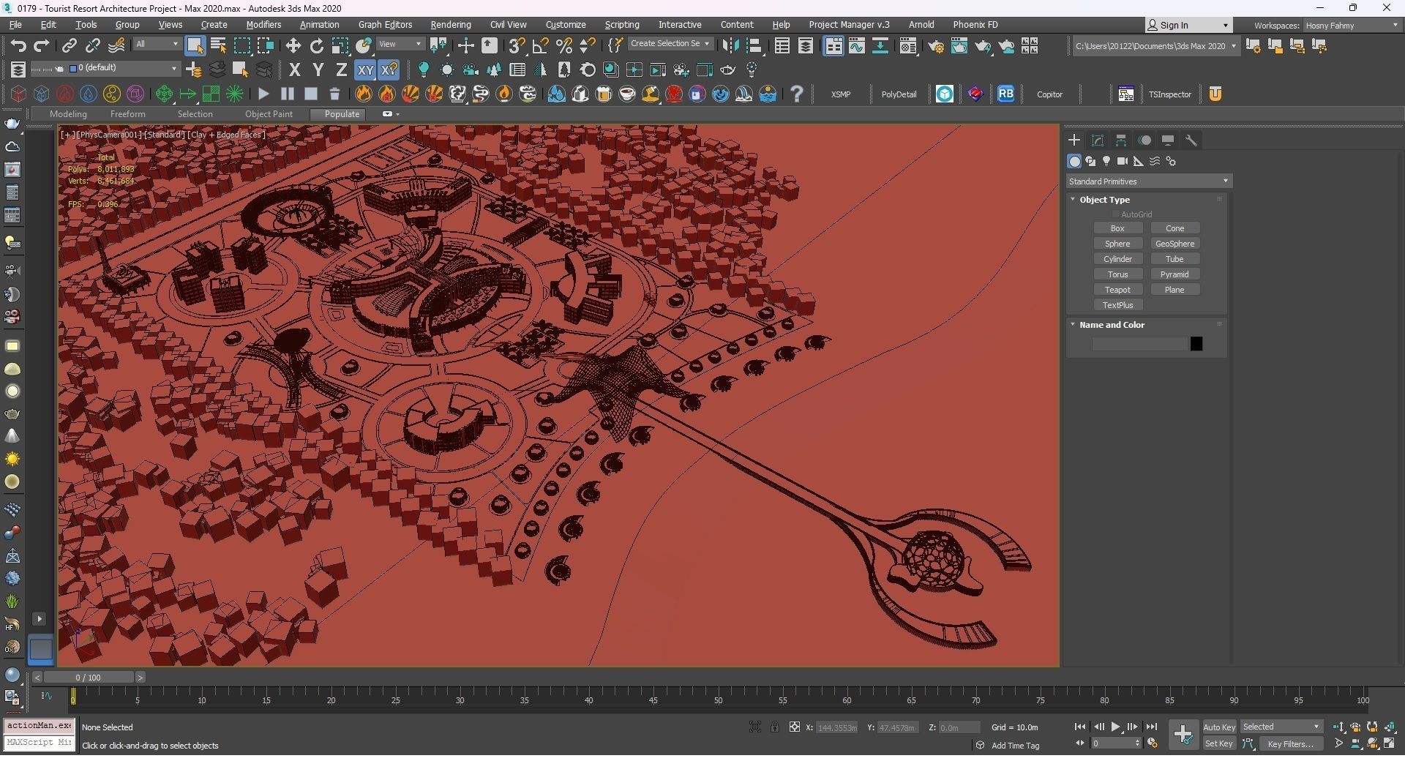1405x761 pixels.
Task: Click the Select Object tool icon
Action: [195, 46]
